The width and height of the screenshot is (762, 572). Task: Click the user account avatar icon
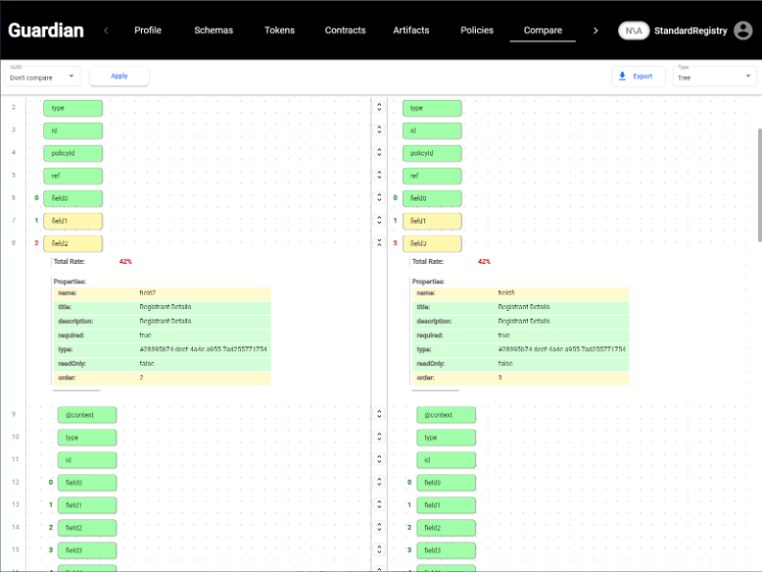coord(743,31)
